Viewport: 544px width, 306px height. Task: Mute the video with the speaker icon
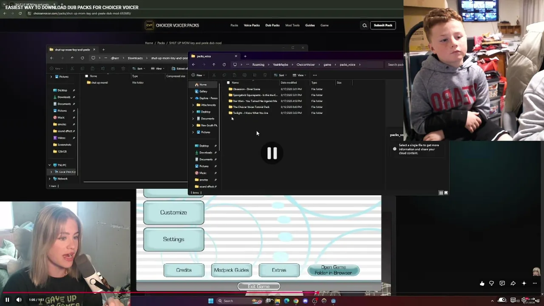19,300
